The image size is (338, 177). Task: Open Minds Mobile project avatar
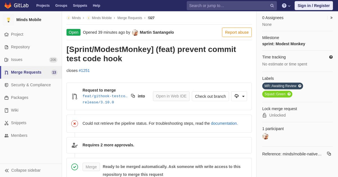[8, 20]
